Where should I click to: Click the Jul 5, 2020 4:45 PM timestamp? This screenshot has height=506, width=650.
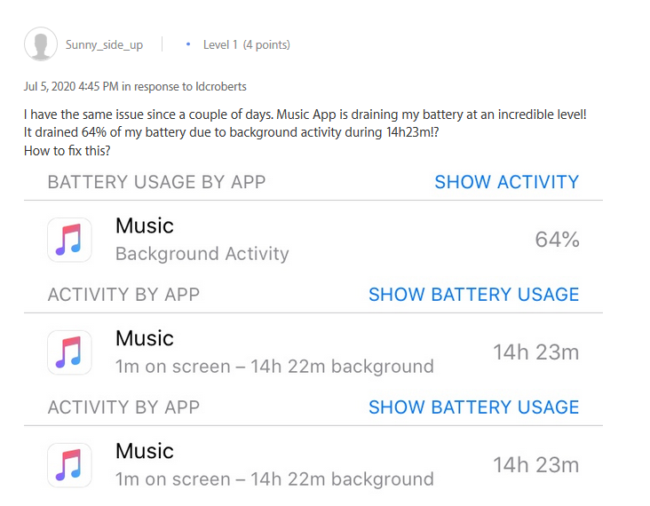point(71,87)
